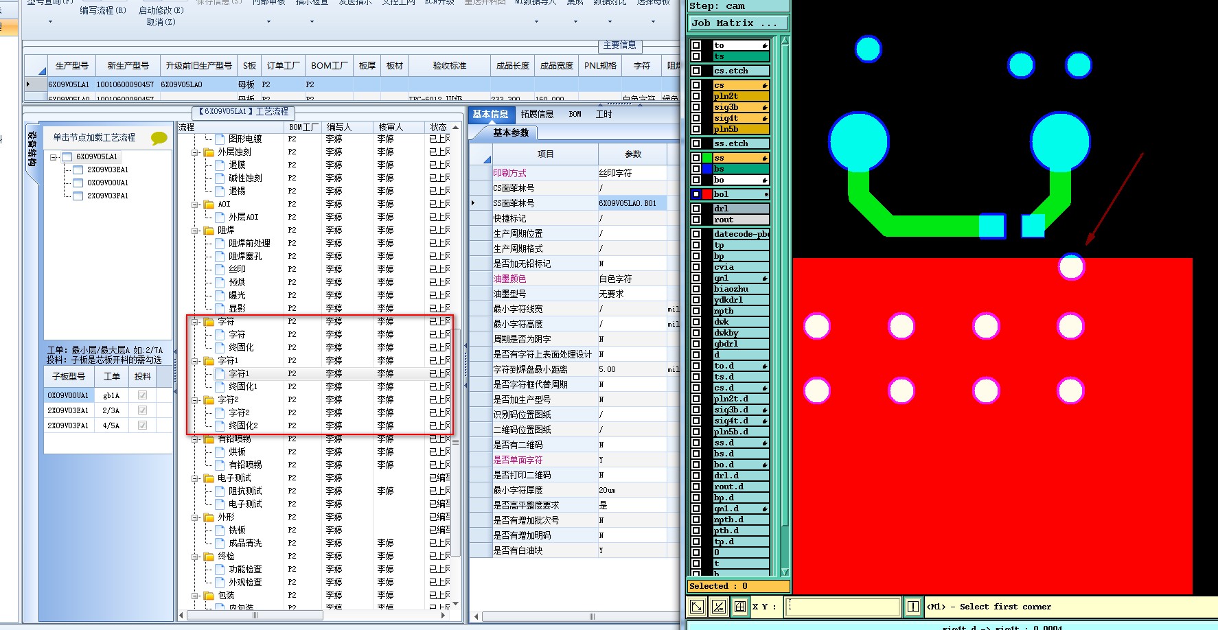
Task: Click the 0X09V00UA1 node icon in tree
Action: pyautogui.click(x=78, y=183)
